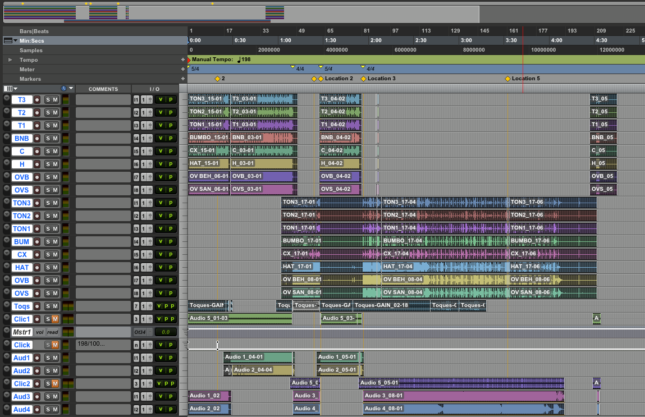Open voice selector V on H track
This screenshot has height=417, width=645.
point(161,164)
